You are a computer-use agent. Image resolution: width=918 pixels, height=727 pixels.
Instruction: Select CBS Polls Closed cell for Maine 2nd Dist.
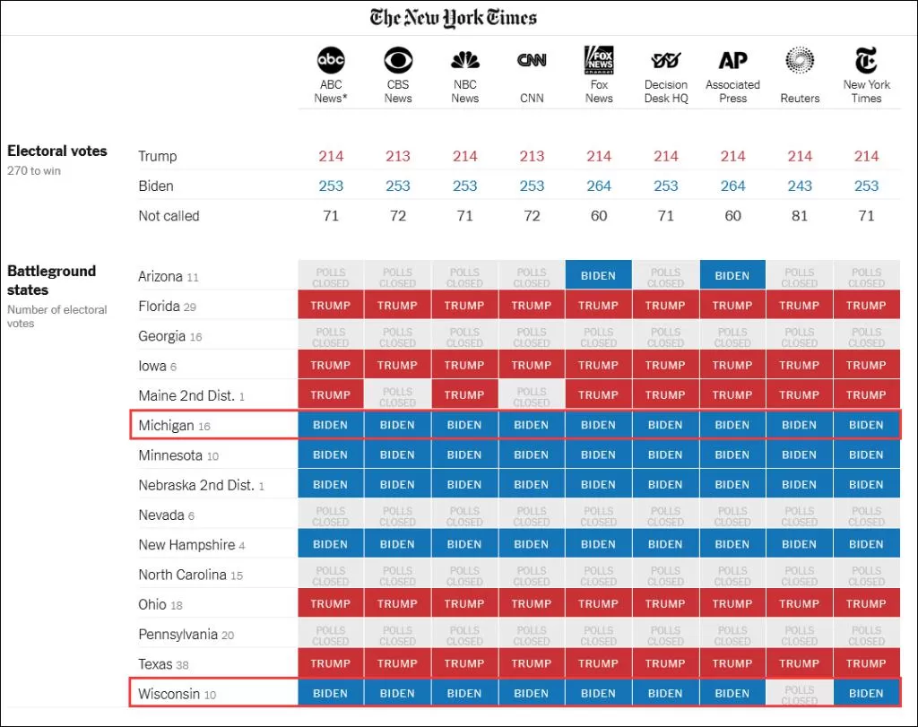click(397, 395)
